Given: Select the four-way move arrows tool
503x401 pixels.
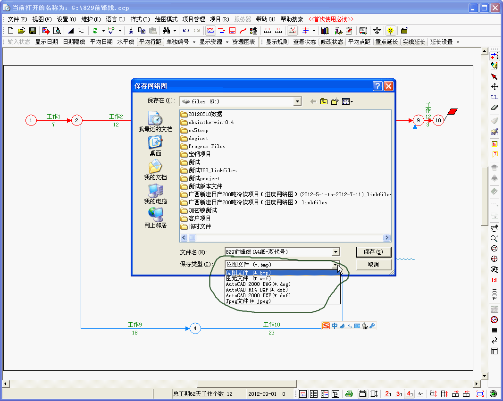Looking at the screenshot, I should pos(495,87).
